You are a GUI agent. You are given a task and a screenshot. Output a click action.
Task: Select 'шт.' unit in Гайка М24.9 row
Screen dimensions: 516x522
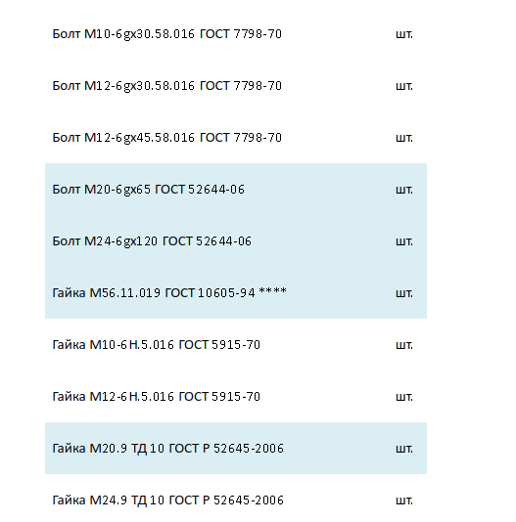pyautogui.click(x=404, y=500)
